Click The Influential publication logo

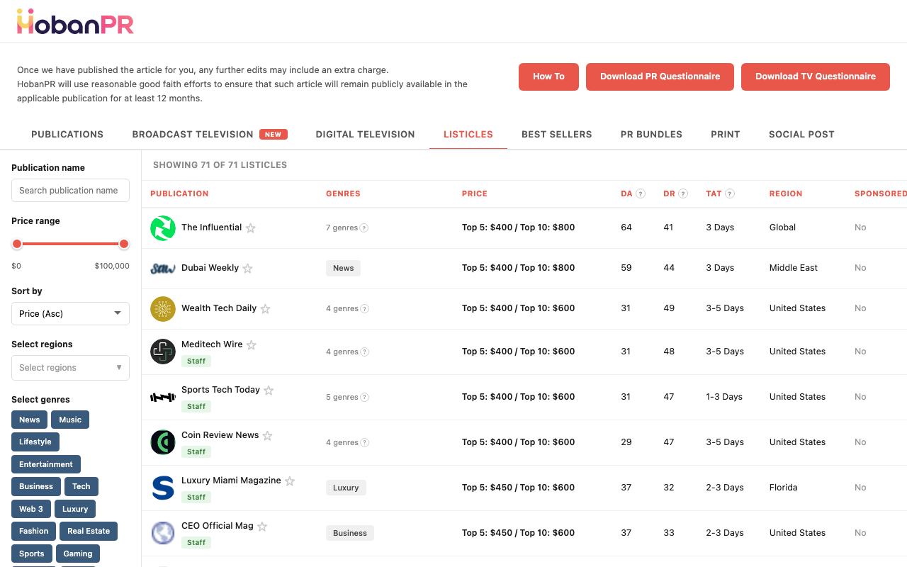[x=162, y=228]
